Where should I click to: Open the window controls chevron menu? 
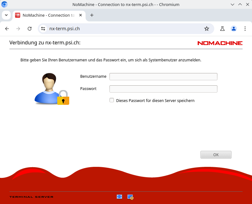232,4
